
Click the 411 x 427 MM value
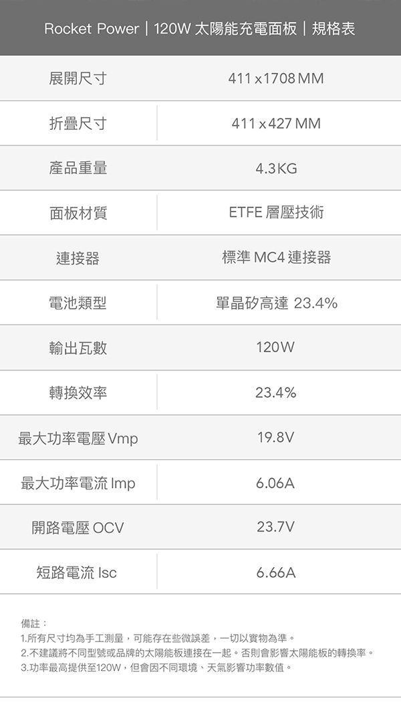point(276,123)
